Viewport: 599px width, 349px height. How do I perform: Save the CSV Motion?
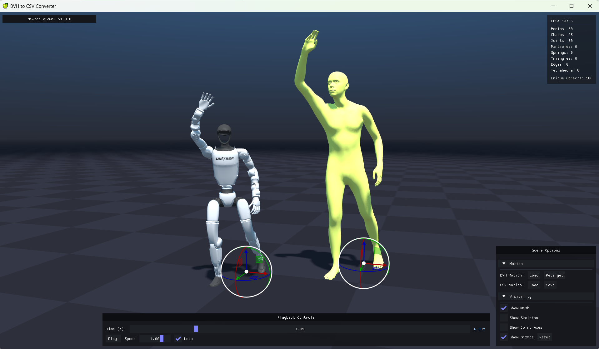(x=550, y=285)
